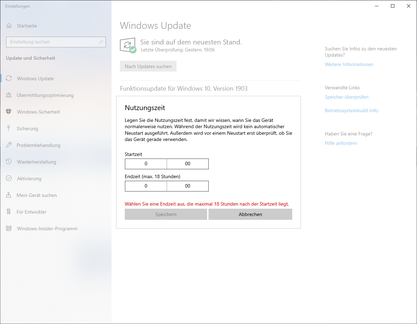Click the Speichern button

click(x=166, y=214)
